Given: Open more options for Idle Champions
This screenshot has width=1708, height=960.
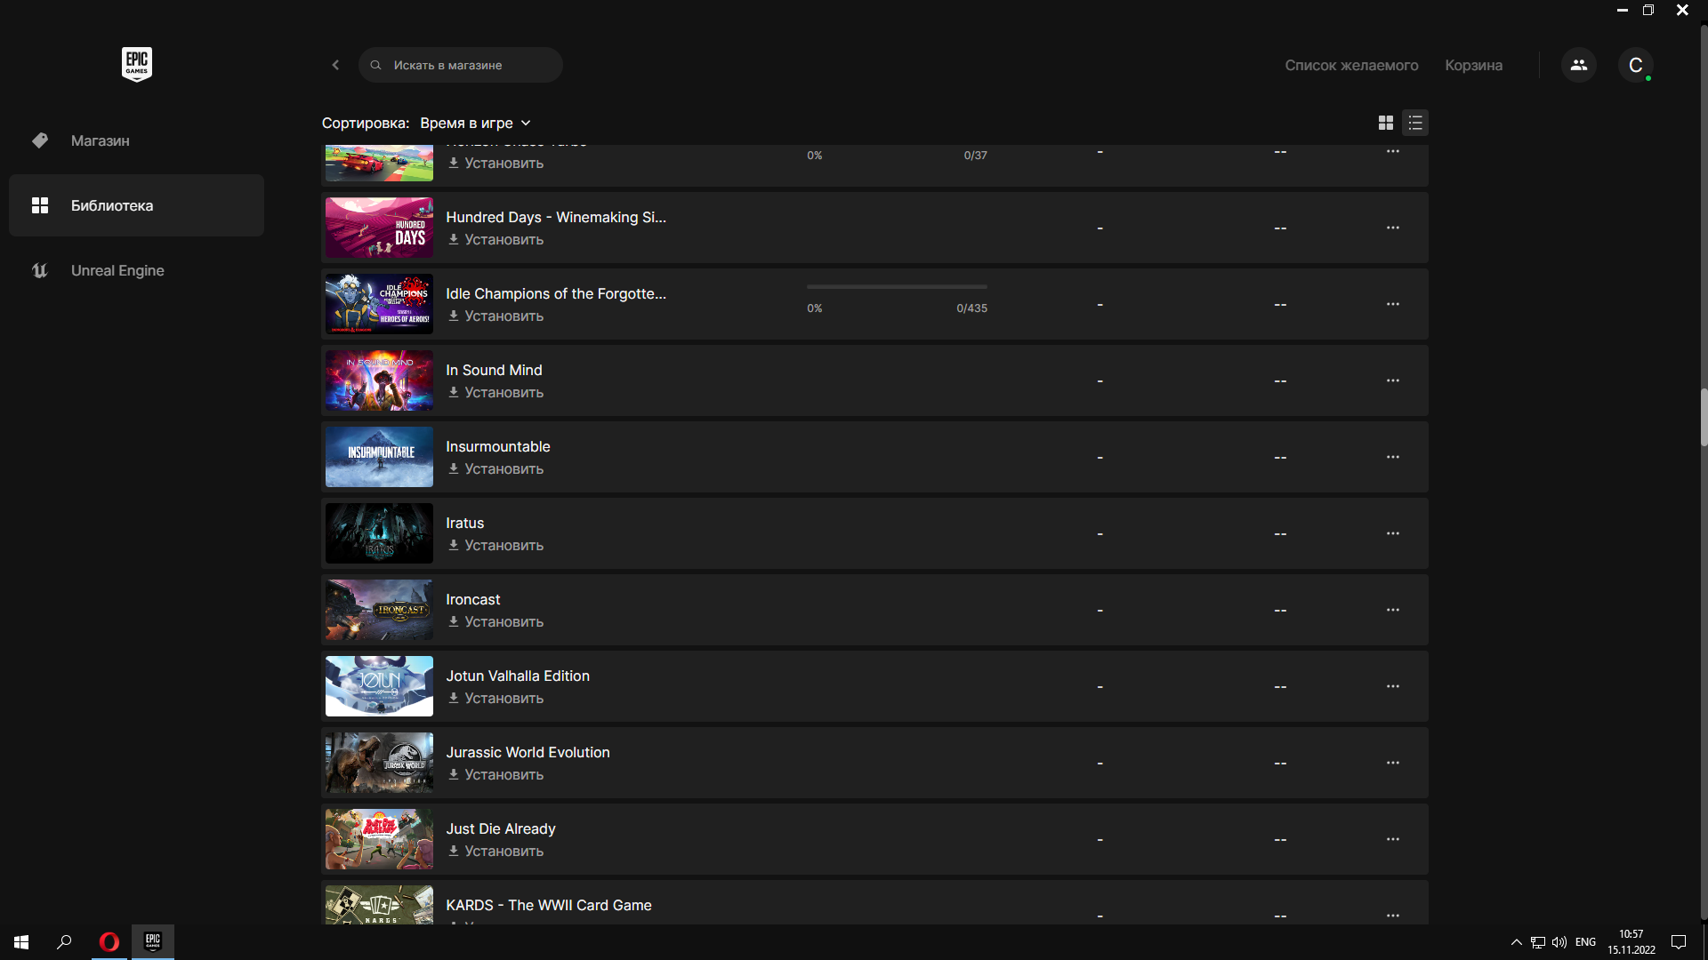Looking at the screenshot, I should 1393,304.
